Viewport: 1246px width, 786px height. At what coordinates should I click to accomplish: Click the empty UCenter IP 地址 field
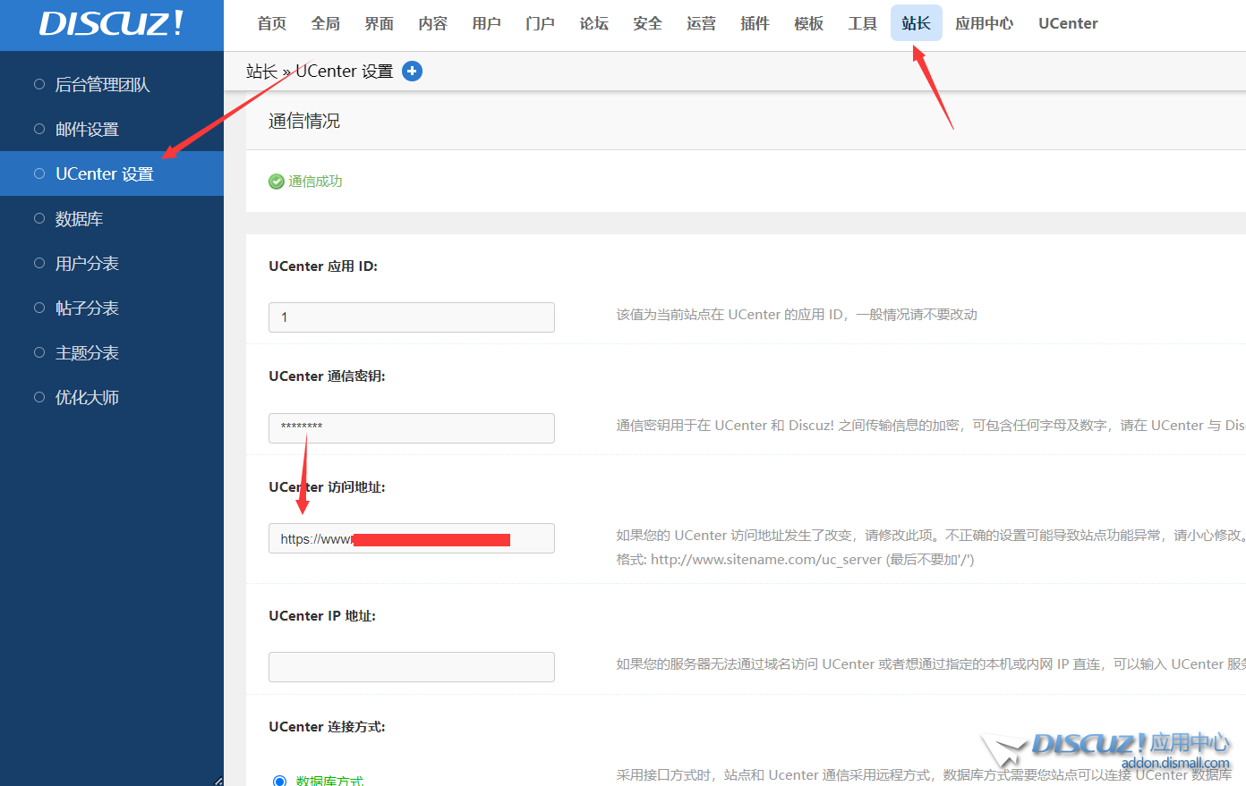click(411, 667)
